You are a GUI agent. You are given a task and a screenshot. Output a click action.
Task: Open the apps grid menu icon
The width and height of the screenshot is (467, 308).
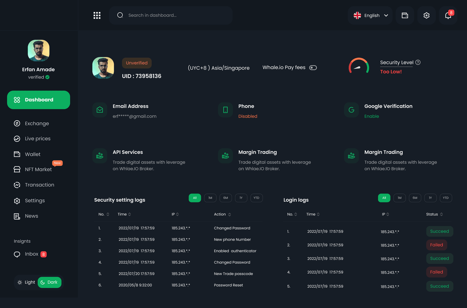tap(97, 15)
